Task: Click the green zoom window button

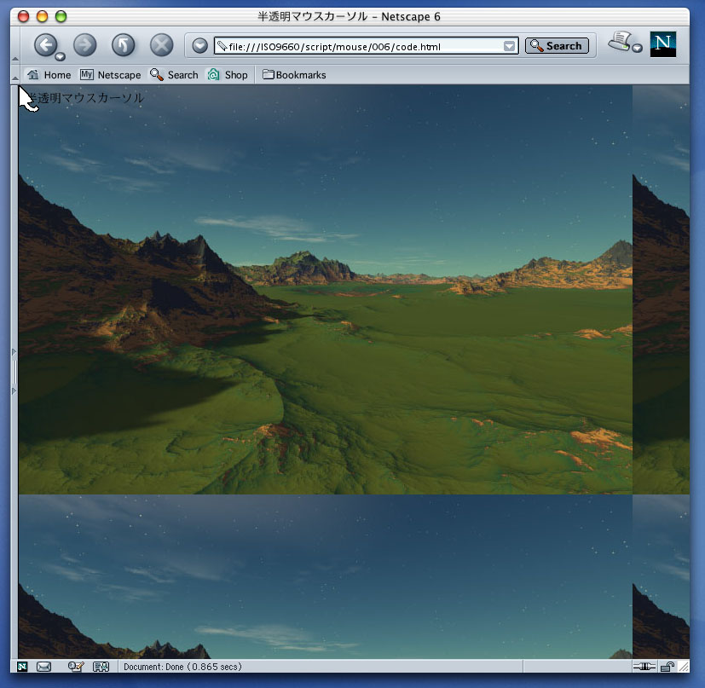Action: tap(61, 17)
